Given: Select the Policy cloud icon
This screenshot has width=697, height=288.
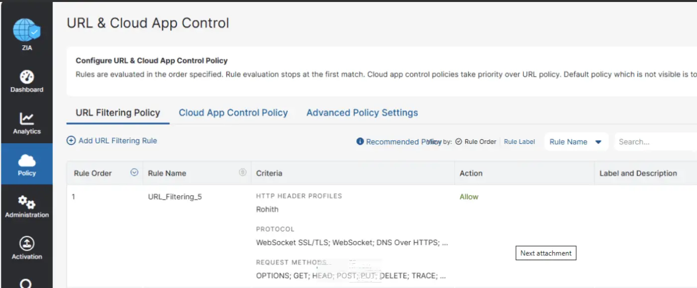Looking at the screenshot, I should point(27,160).
